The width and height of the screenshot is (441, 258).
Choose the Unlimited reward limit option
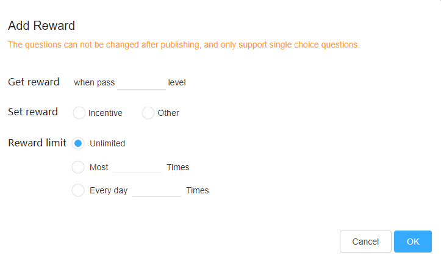[78, 143]
